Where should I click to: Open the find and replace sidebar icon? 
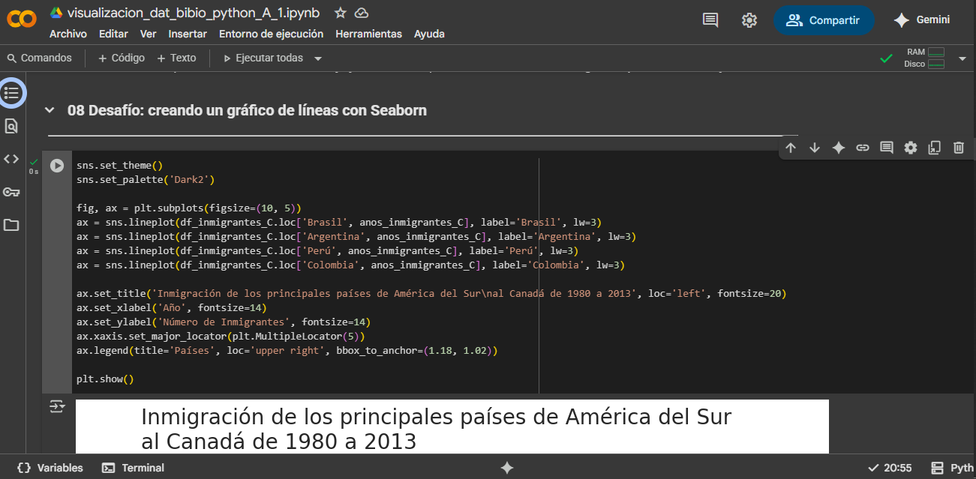pyautogui.click(x=11, y=126)
